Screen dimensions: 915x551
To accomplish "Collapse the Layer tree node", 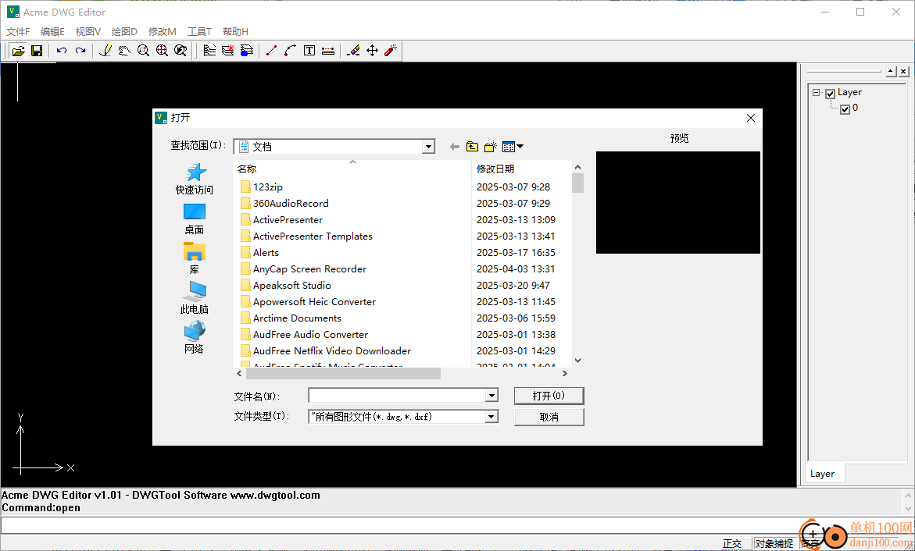I will (x=817, y=93).
